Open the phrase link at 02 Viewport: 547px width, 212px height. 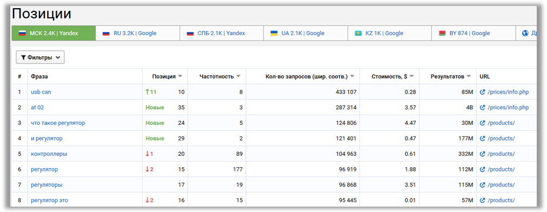point(37,108)
